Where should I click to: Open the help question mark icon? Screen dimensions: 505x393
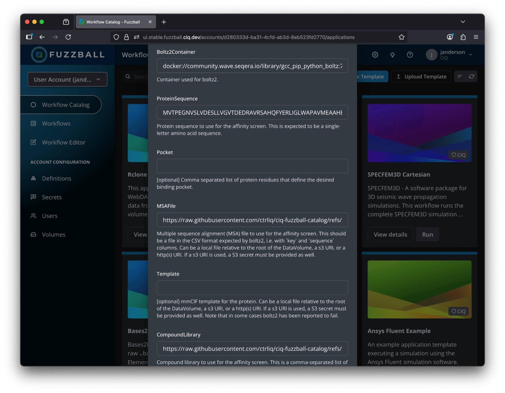410,55
